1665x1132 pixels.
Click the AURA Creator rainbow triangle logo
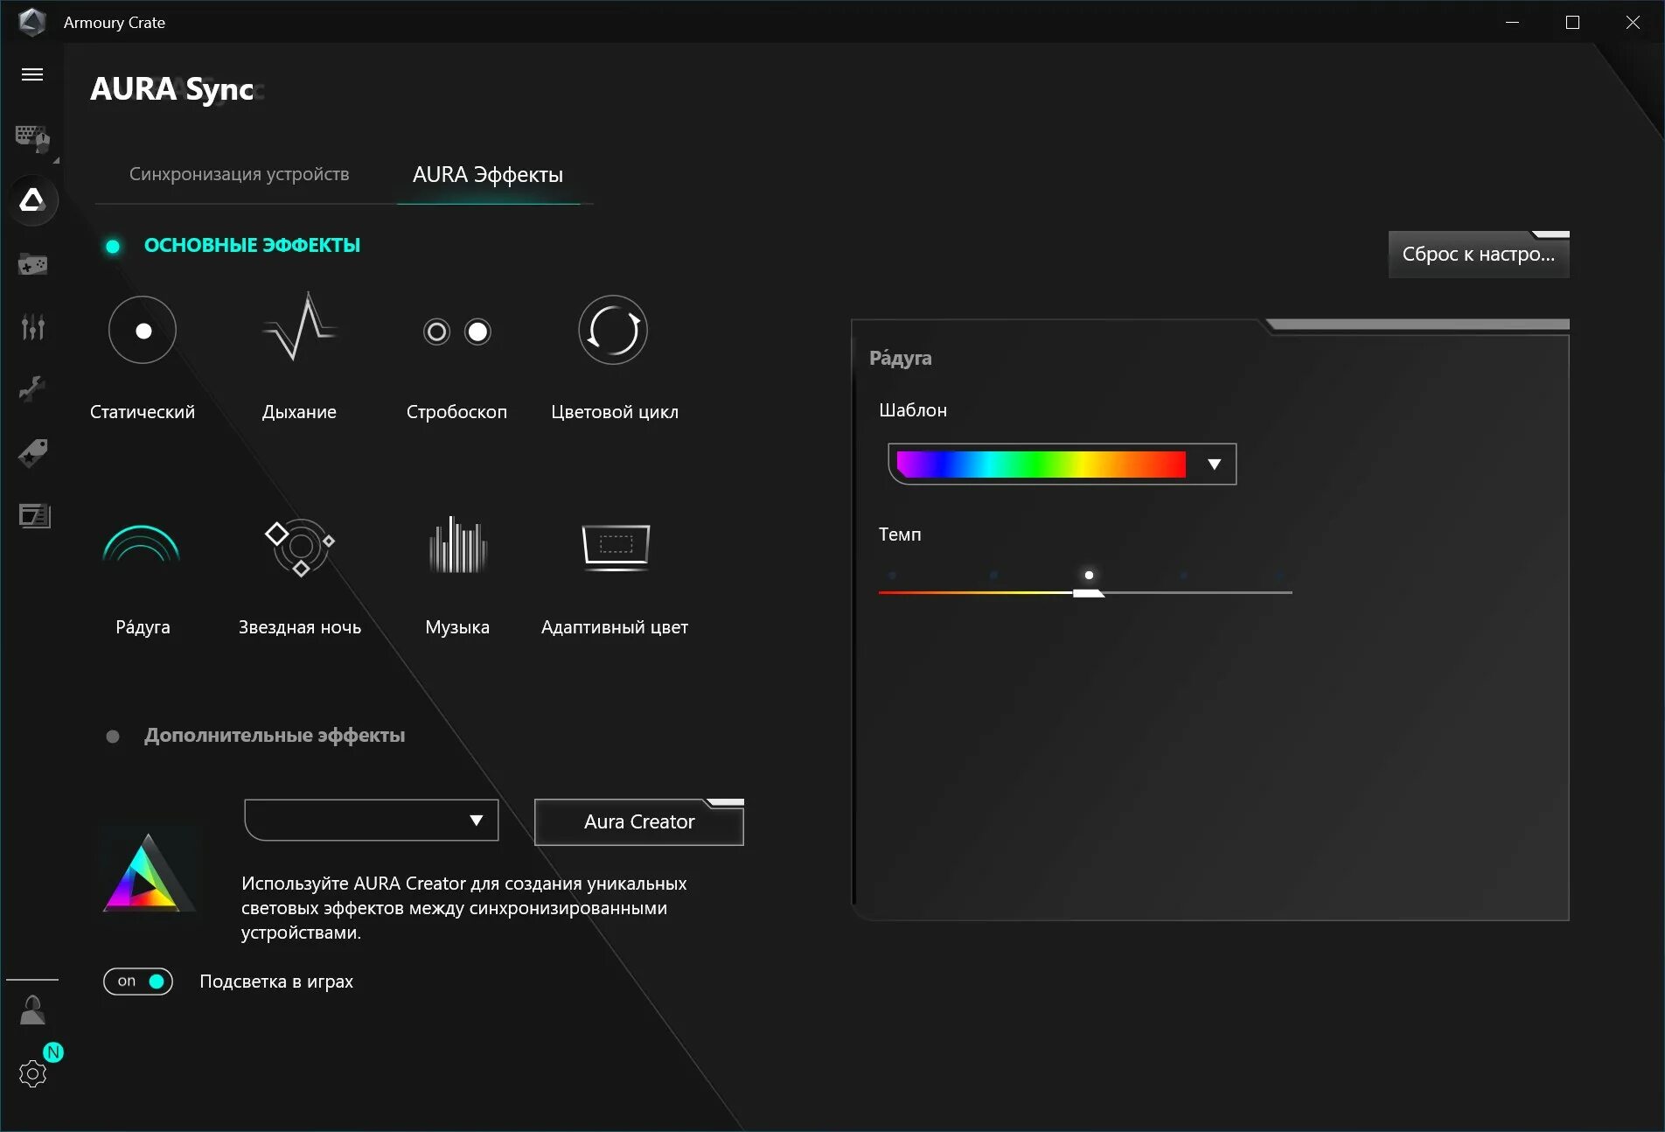(x=148, y=872)
